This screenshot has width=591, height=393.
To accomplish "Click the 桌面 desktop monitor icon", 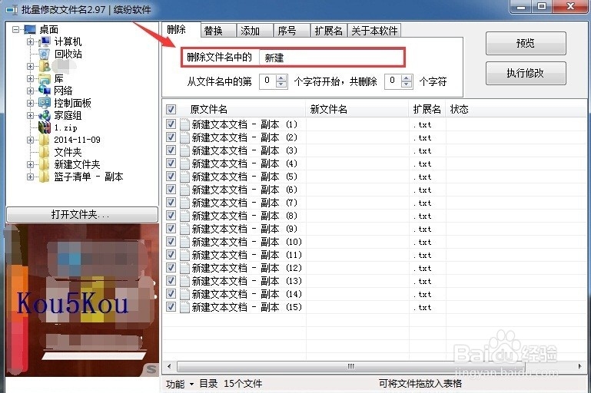I will click(30, 29).
